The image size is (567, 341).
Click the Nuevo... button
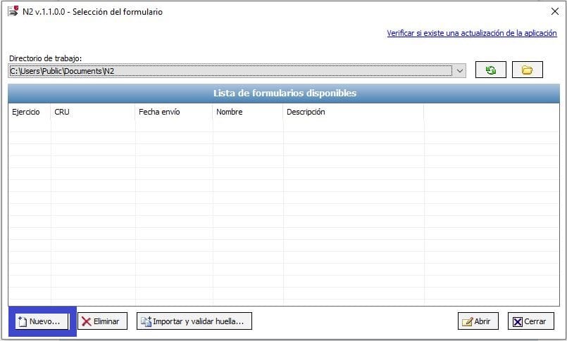click(42, 321)
